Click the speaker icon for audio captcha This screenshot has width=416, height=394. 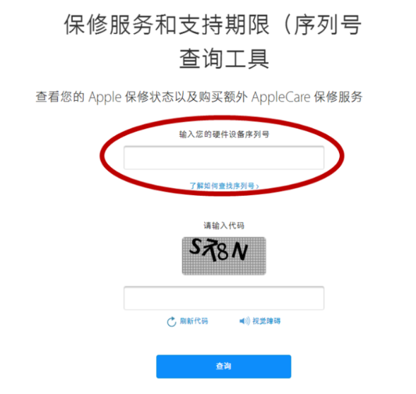click(x=244, y=321)
